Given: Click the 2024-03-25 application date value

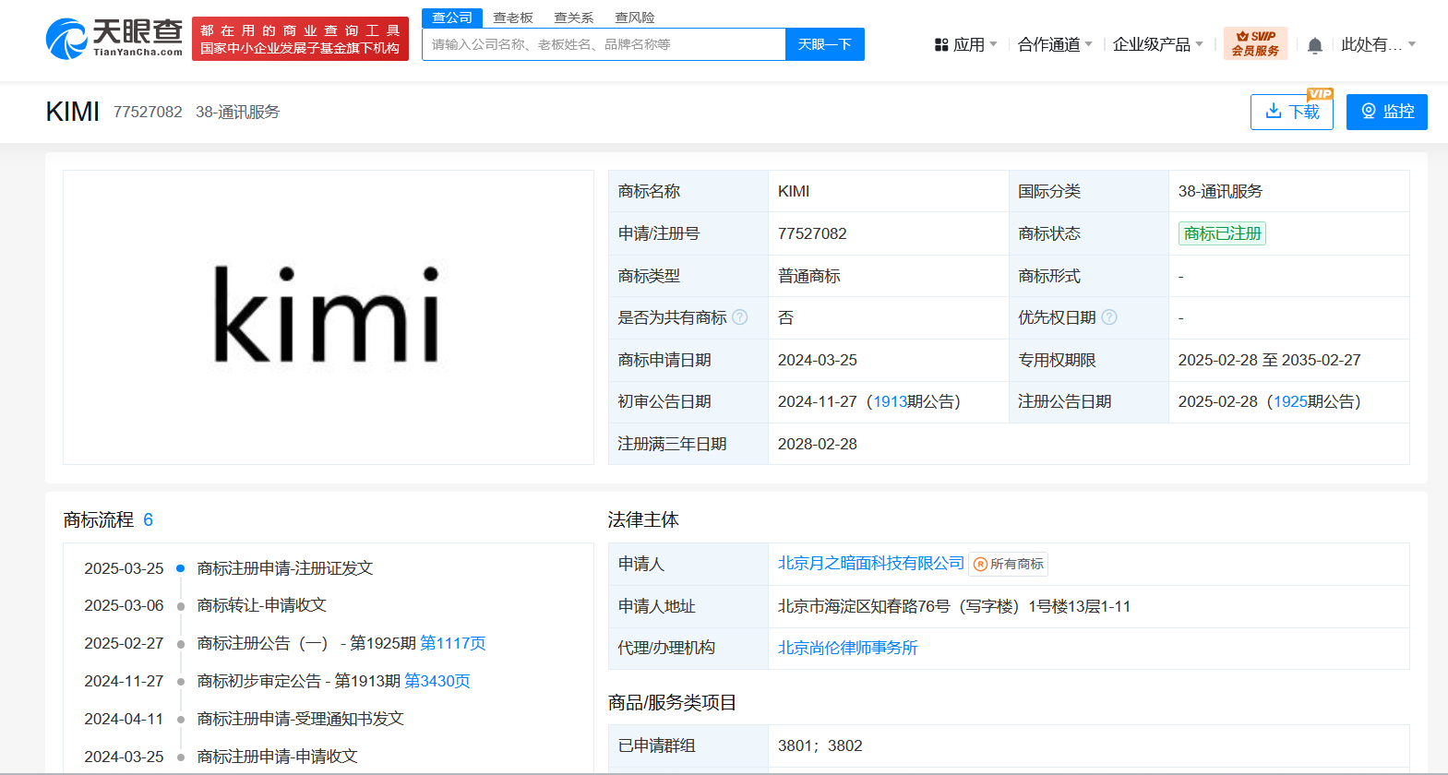Looking at the screenshot, I should (x=818, y=360).
